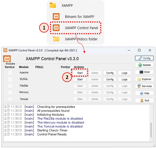156x148 pixels.
Task: Open Netstat with the globe icon
Action: pyautogui.click(x=144, y=65)
